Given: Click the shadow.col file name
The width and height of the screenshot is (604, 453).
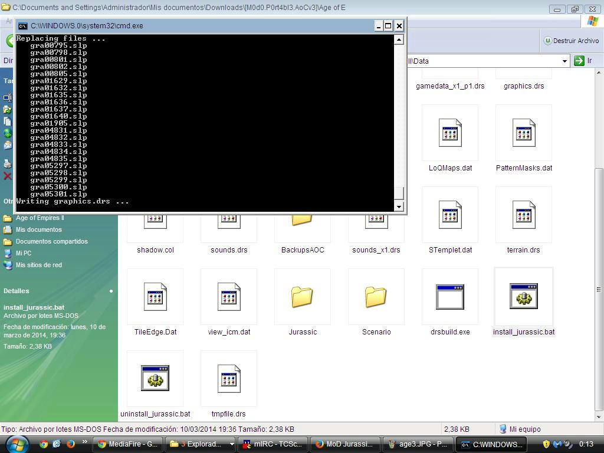Looking at the screenshot, I should tap(155, 250).
